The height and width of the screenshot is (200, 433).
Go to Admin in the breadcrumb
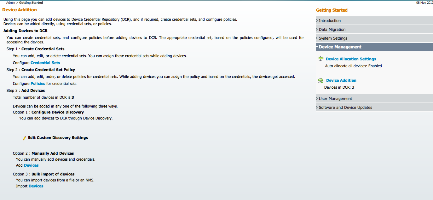point(10,3)
